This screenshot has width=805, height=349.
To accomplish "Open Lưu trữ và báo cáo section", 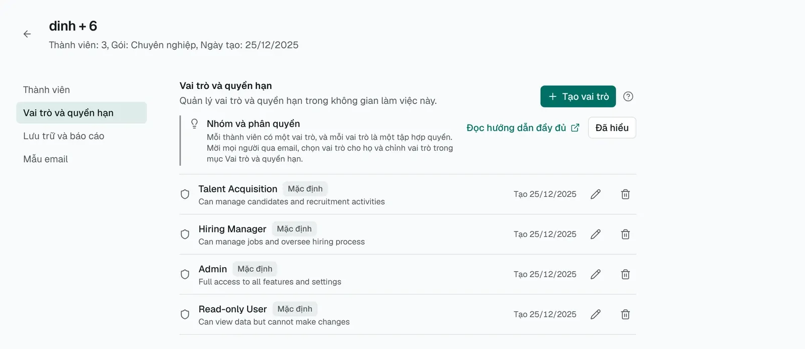I will point(82,136).
